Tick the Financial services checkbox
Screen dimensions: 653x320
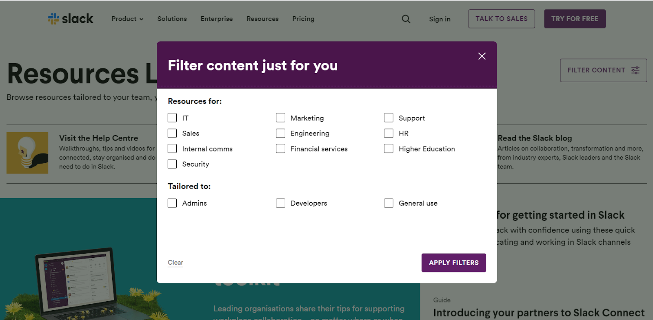pyautogui.click(x=280, y=149)
